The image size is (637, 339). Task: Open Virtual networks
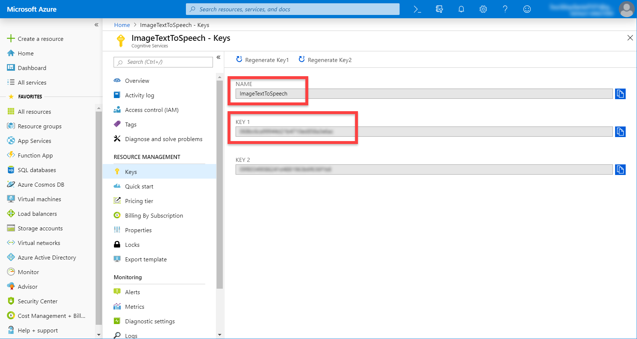(34, 243)
